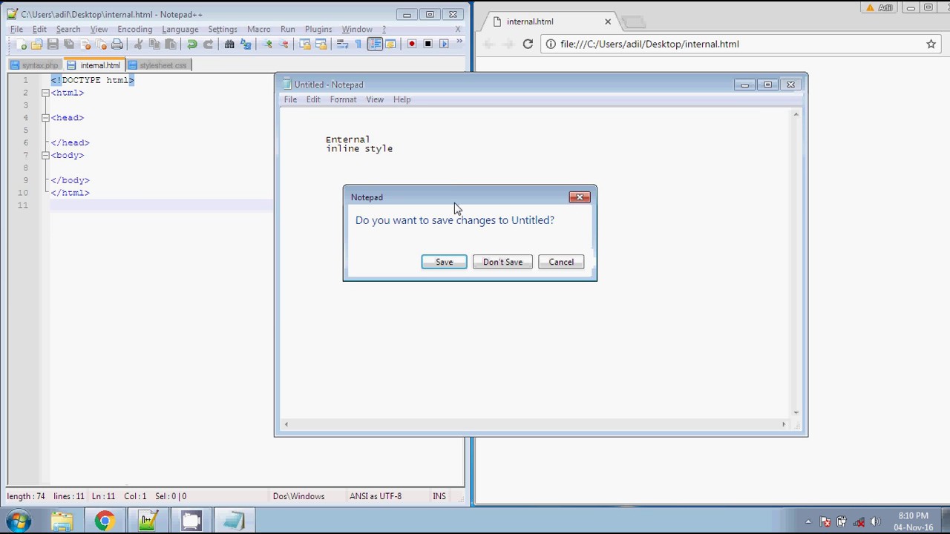Toggle Synchronize Vertical Scrolling icon
Image resolution: width=950 pixels, height=534 pixels.
point(304,44)
